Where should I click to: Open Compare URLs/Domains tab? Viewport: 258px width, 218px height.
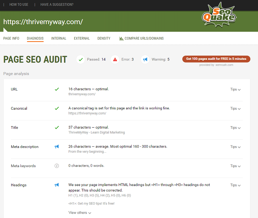(141, 38)
